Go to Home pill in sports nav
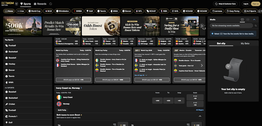 (x=9, y=11)
